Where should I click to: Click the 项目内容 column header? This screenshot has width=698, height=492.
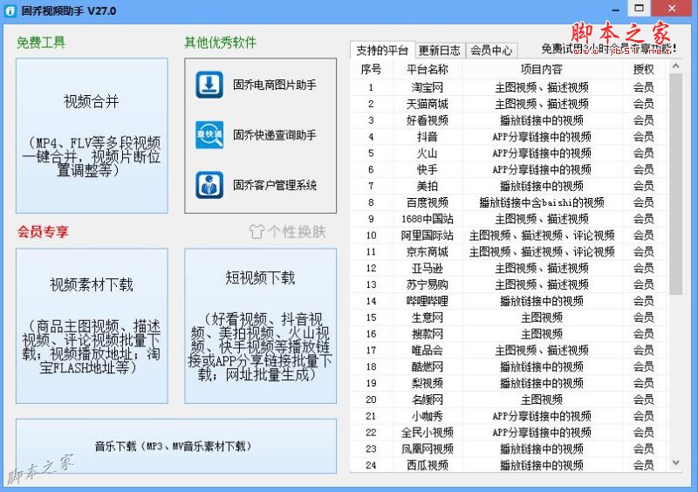[542, 69]
